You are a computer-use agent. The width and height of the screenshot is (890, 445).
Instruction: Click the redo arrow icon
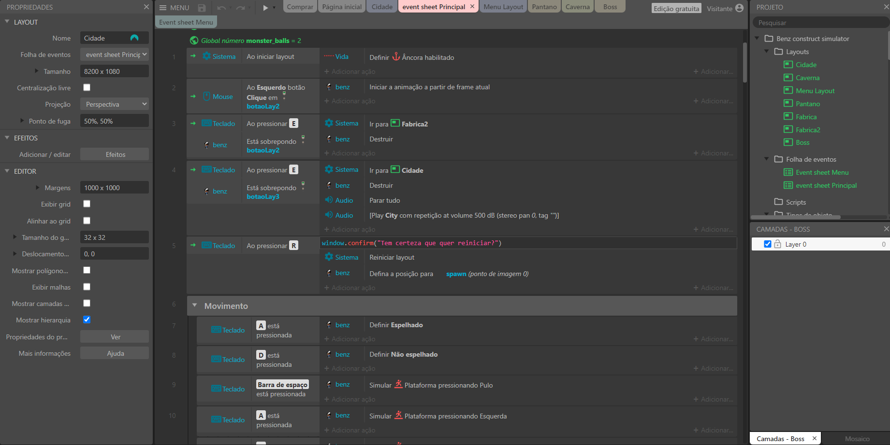click(240, 8)
